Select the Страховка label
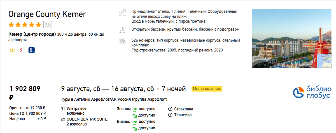 [x=183, y=109]
